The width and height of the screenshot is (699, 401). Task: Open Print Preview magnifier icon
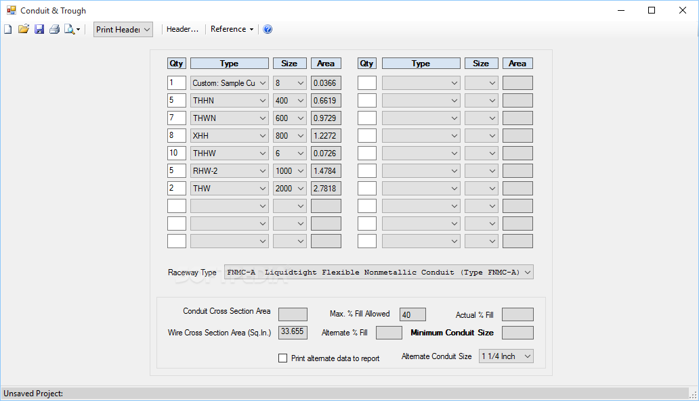[x=70, y=29]
